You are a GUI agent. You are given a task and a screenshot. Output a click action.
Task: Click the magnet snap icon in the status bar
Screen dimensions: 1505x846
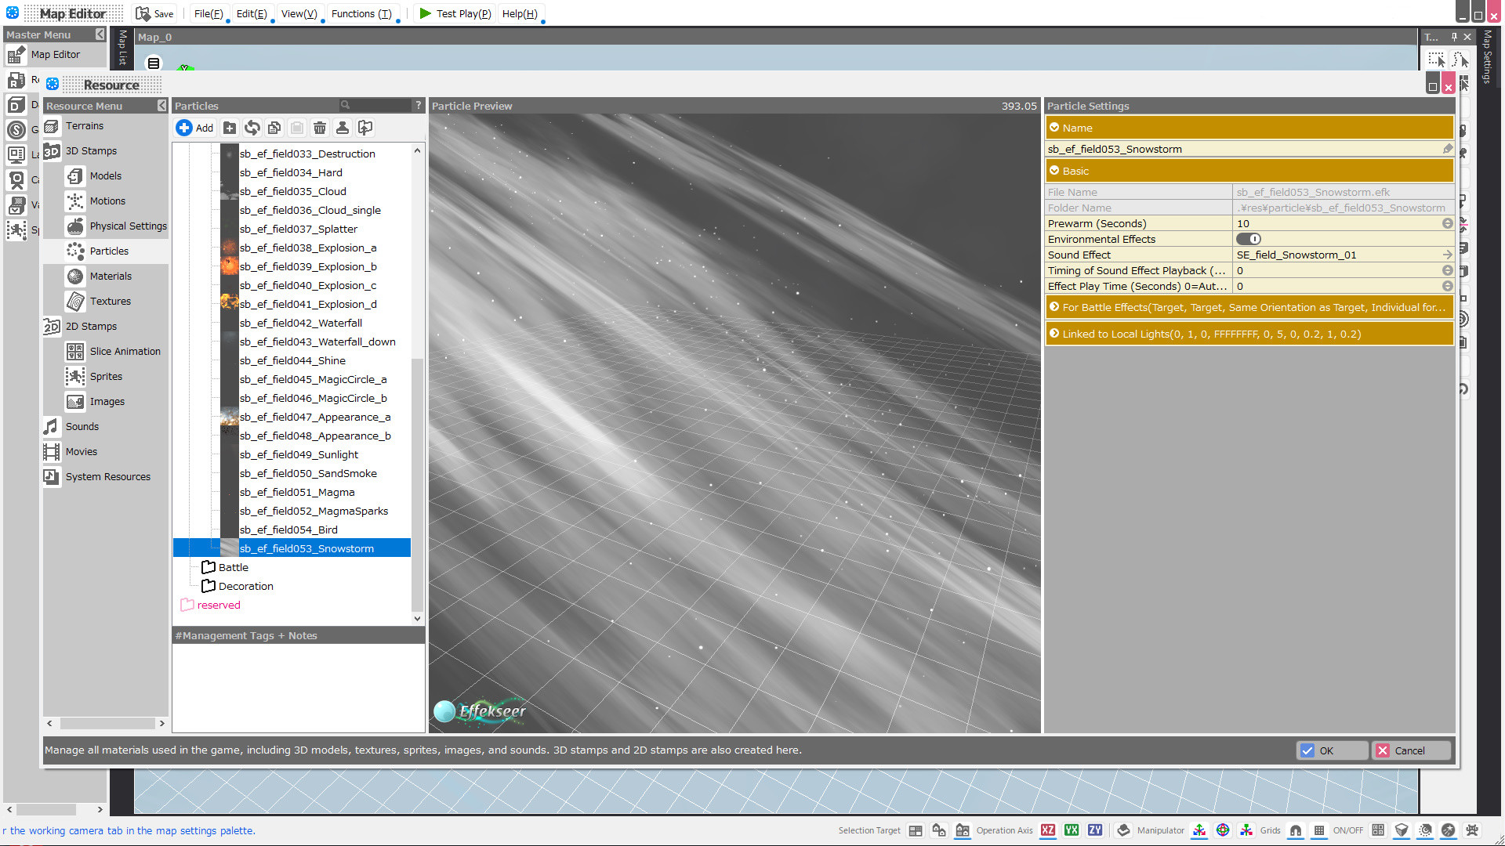(1295, 830)
